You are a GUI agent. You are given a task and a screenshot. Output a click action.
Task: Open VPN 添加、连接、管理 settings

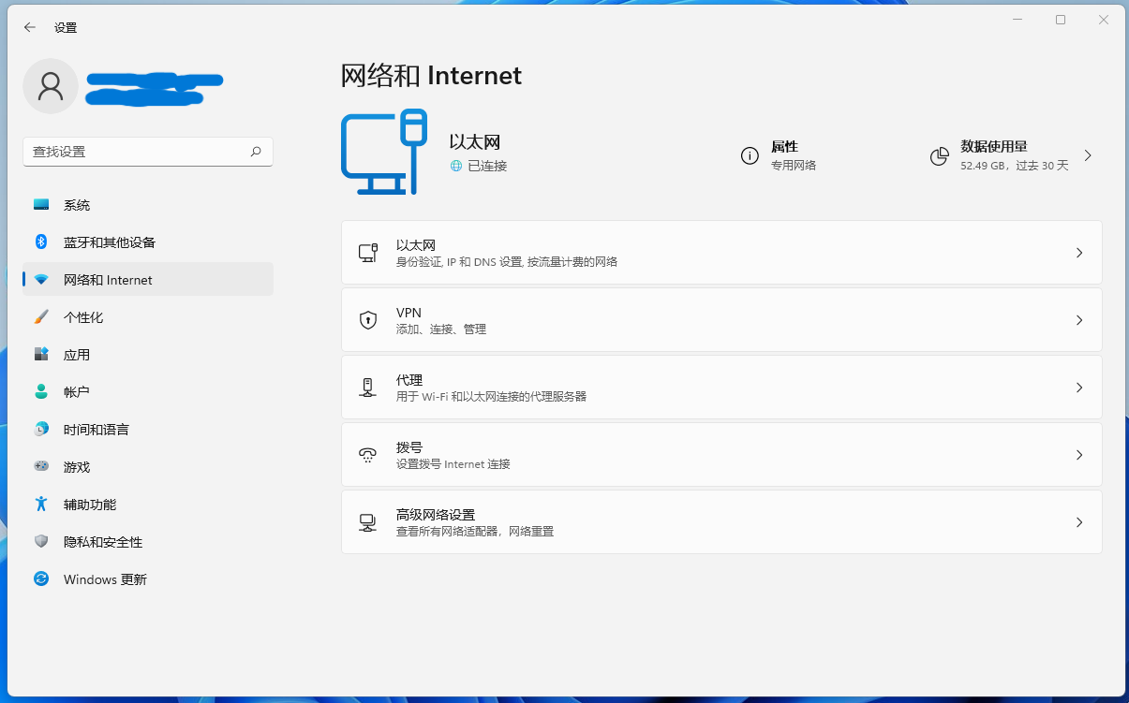[721, 320]
